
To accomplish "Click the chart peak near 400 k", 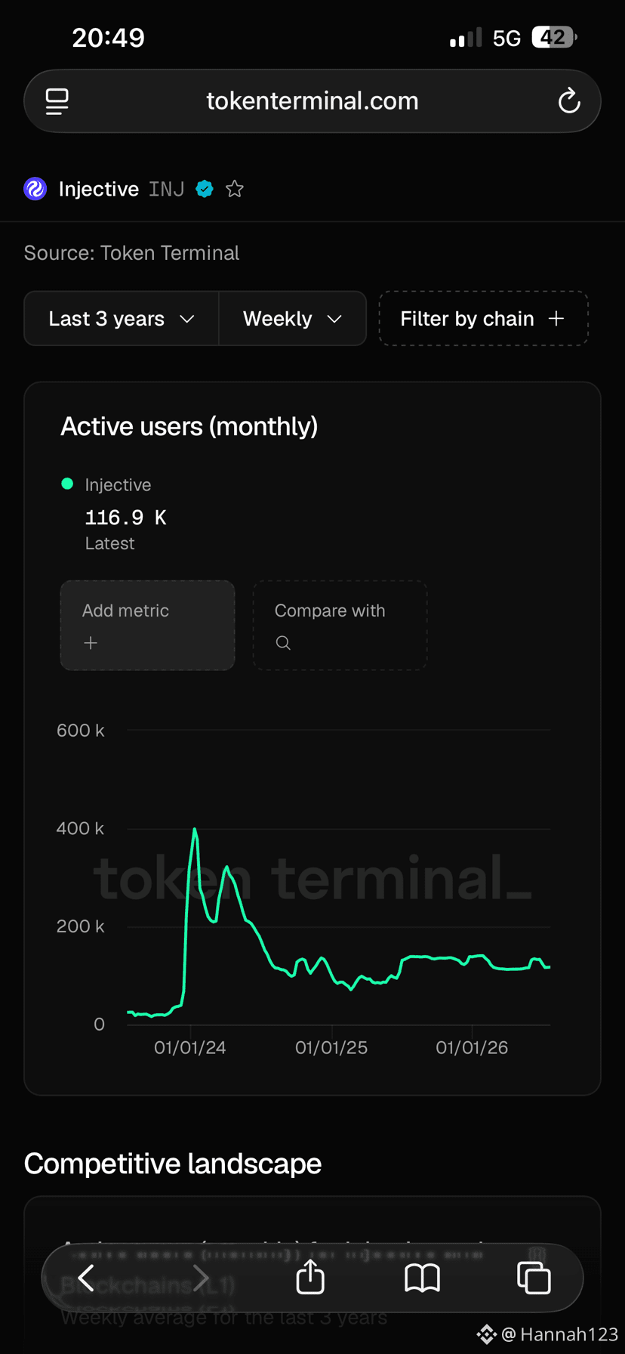I will point(195,830).
